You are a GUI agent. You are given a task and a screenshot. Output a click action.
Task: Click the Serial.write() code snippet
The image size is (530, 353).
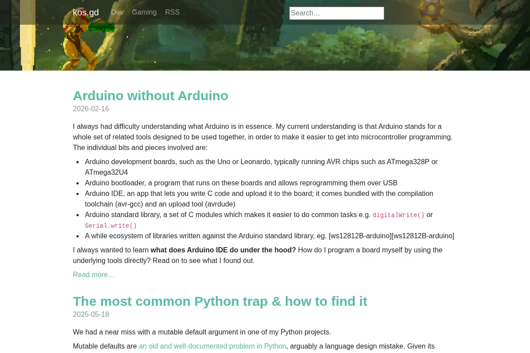click(x=111, y=225)
